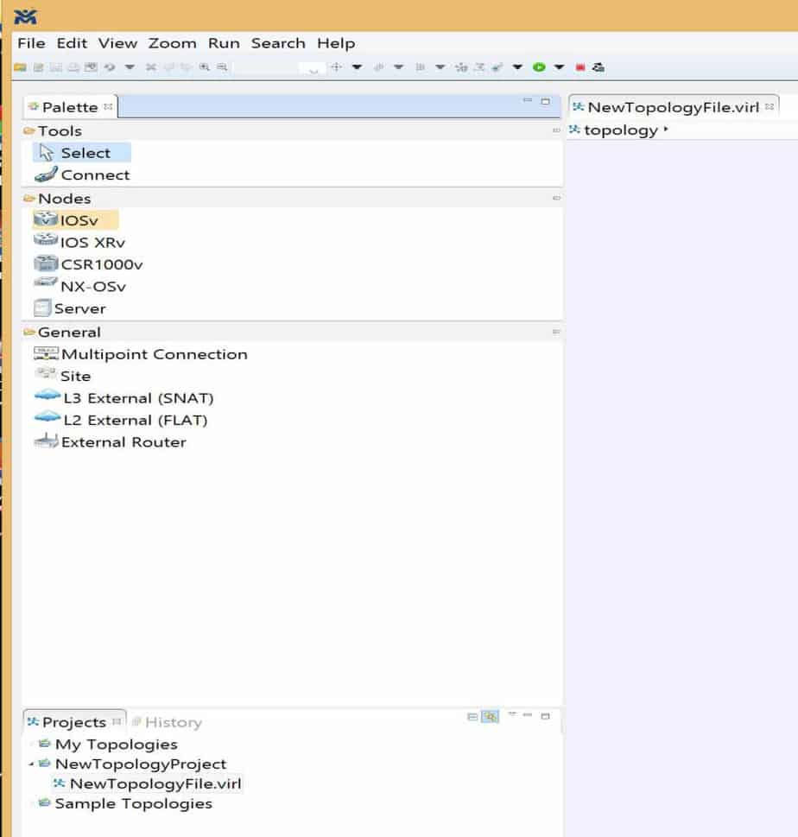Select NewTopologyProject in Projects tree

pyautogui.click(x=133, y=764)
